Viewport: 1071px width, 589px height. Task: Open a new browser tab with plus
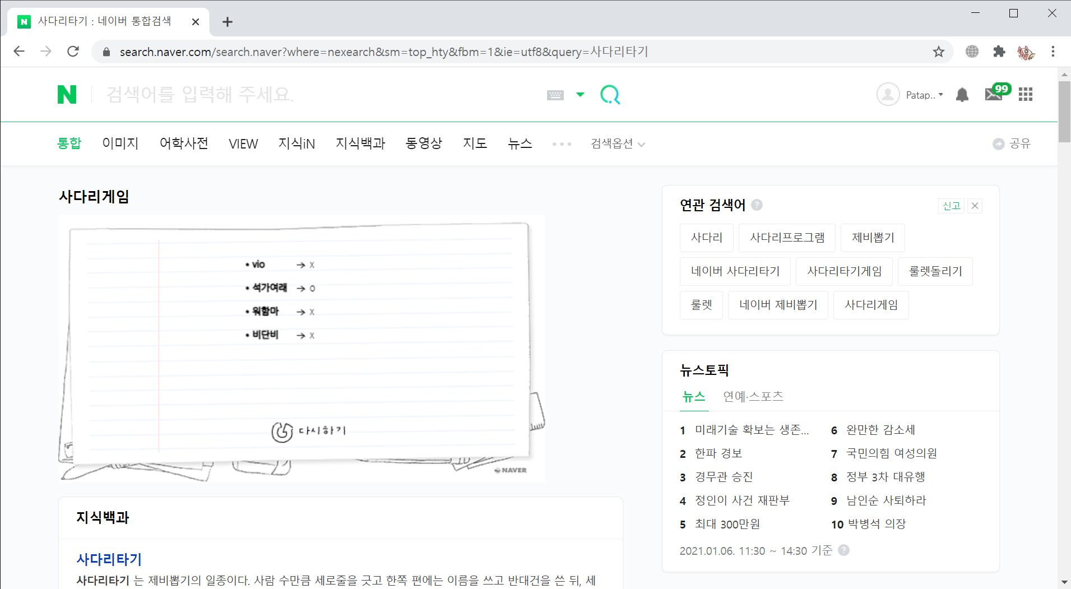pos(227,22)
